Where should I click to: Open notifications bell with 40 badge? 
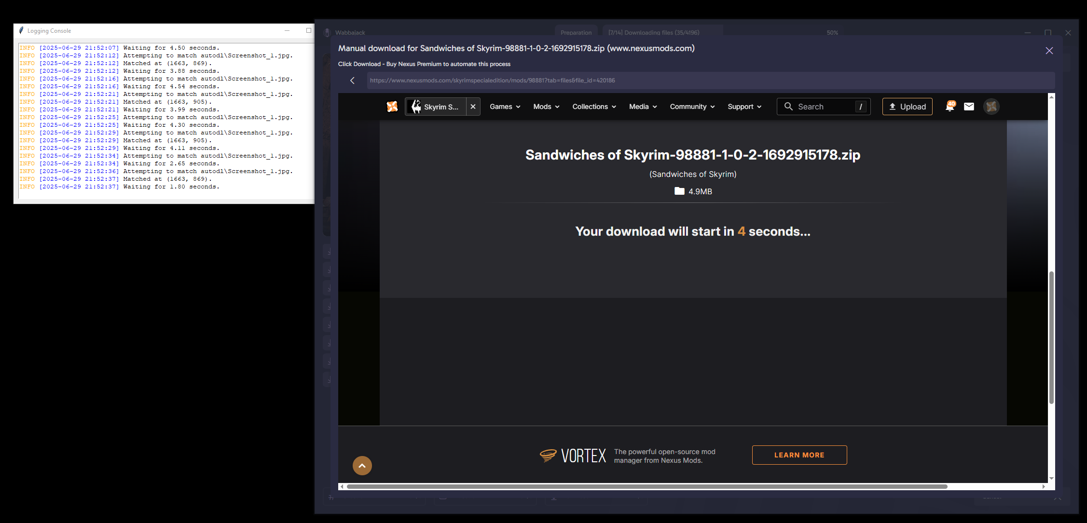click(x=950, y=107)
